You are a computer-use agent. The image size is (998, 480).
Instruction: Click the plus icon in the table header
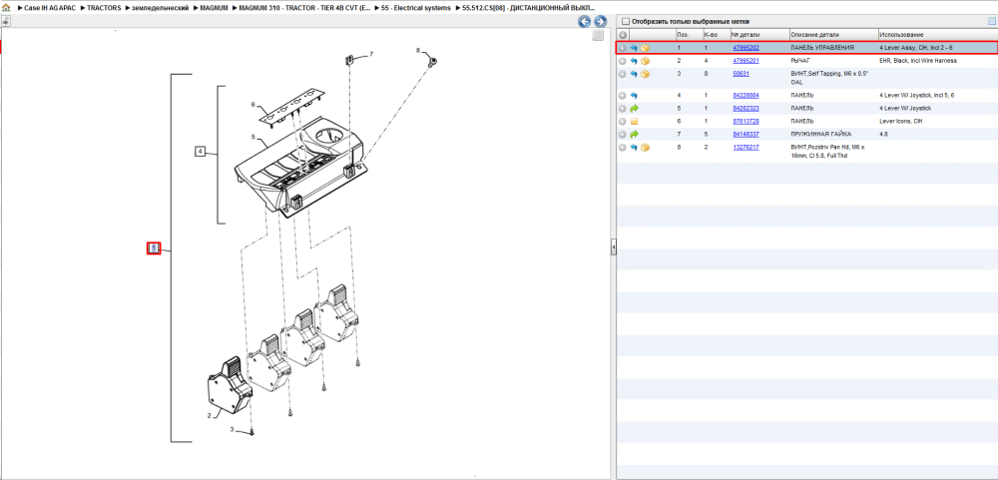pos(623,34)
